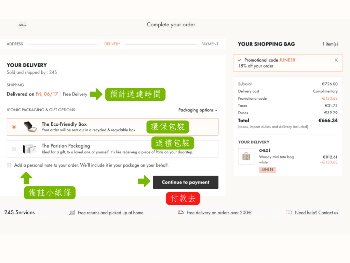Open the Chloé Woody tote bag thumbnail
This screenshot has width=350, height=263.
click(246, 156)
